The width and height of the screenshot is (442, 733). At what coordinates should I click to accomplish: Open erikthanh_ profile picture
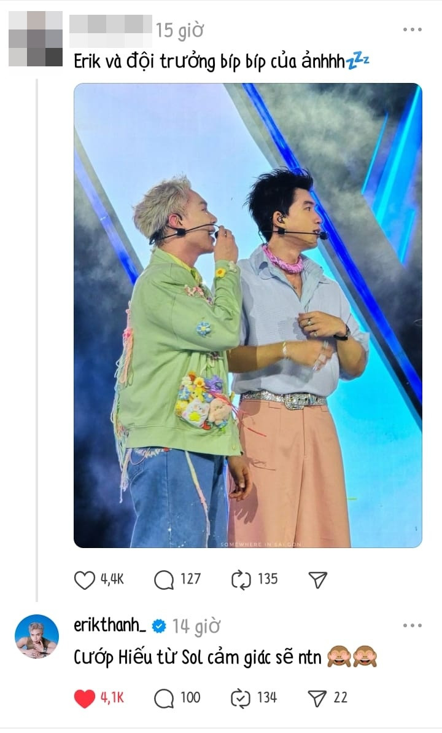click(37, 637)
